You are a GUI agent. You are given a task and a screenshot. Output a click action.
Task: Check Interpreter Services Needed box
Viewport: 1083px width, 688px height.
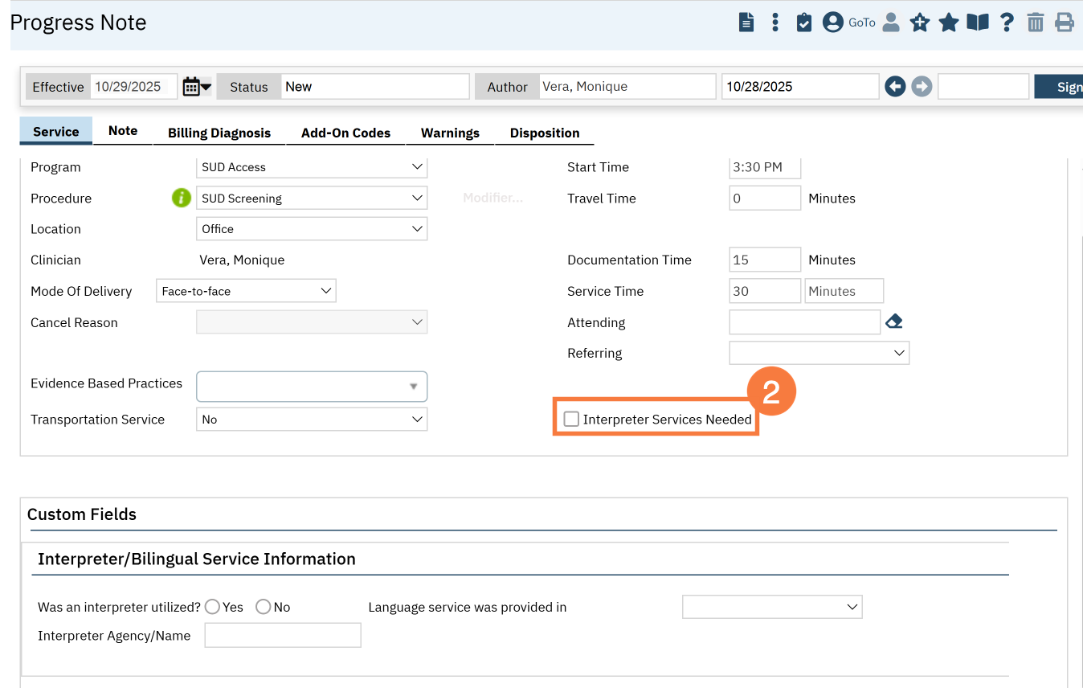point(571,419)
